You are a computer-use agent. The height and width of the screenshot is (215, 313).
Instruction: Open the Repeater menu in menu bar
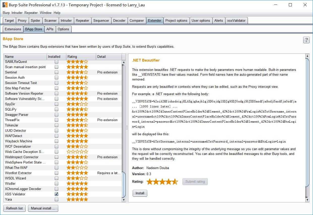[31, 13]
